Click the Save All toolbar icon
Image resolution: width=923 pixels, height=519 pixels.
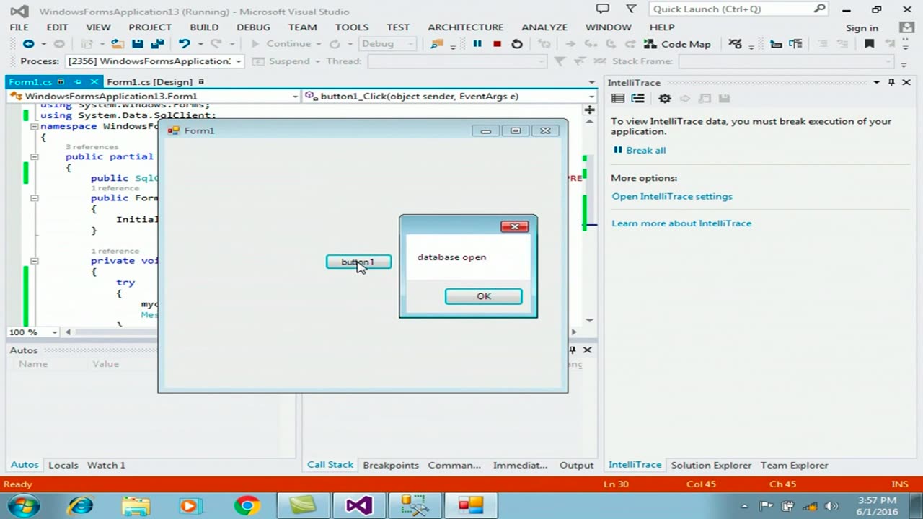(156, 44)
